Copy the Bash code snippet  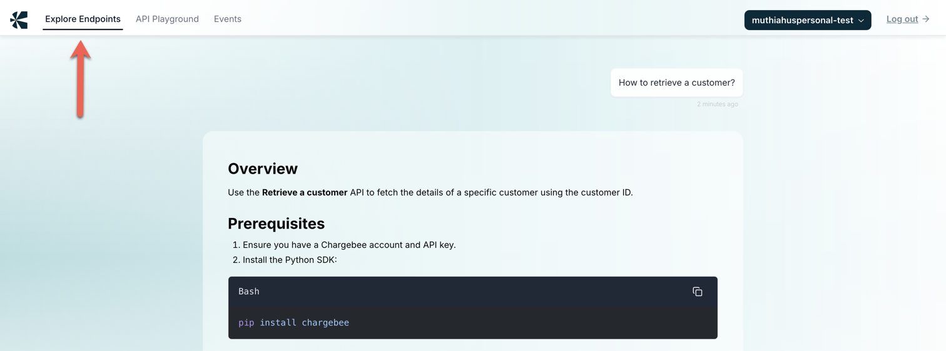tap(697, 292)
